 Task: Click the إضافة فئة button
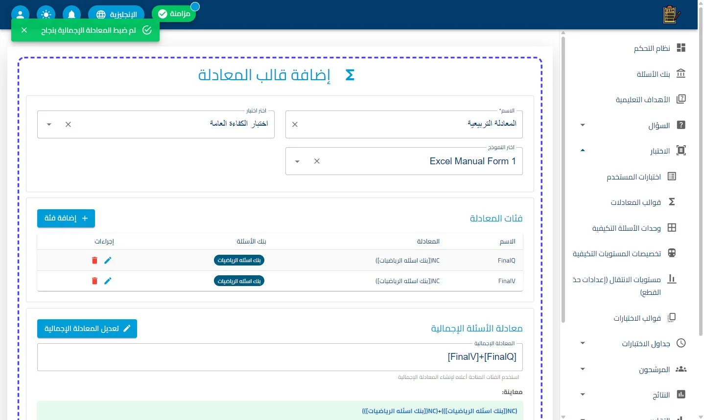coord(66,218)
